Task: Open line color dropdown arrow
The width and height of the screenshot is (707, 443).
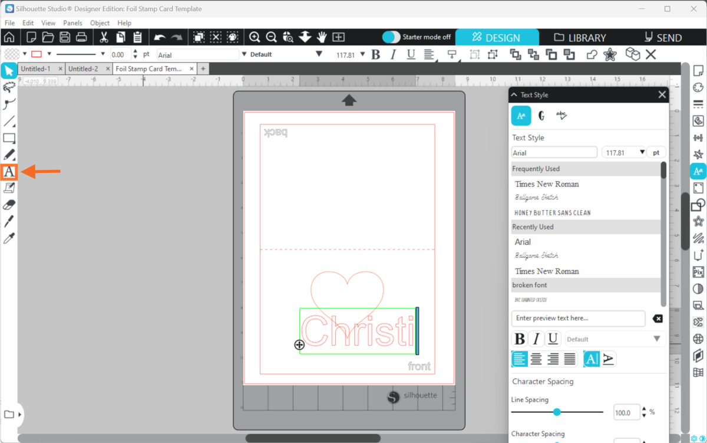Action: coord(48,54)
